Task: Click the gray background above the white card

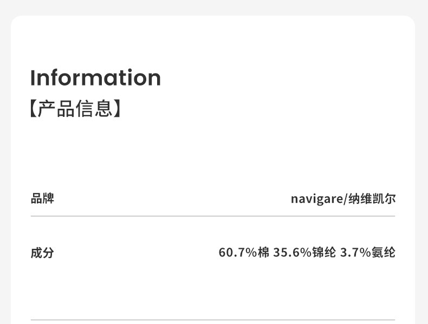Action: point(213,6)
